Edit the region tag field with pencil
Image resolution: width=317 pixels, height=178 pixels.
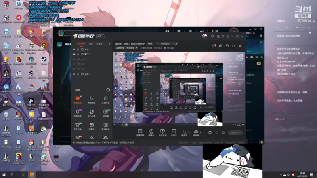pos(167,44)
